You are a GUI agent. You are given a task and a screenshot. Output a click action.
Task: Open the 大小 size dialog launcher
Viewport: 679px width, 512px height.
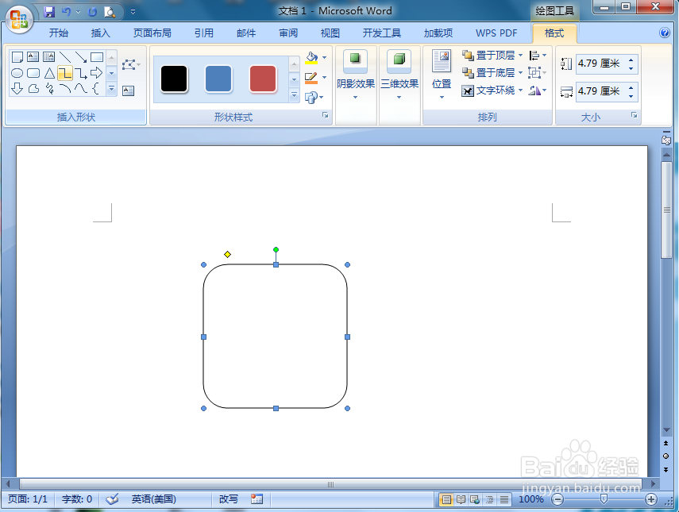634,115
